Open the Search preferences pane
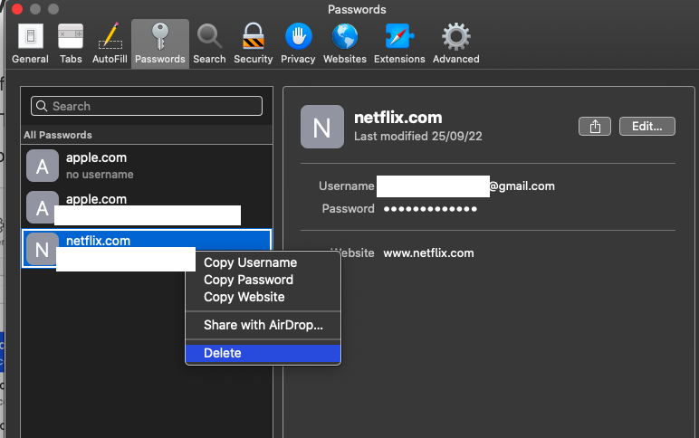This screenshot has height=438, width=699. coord(209,43)
